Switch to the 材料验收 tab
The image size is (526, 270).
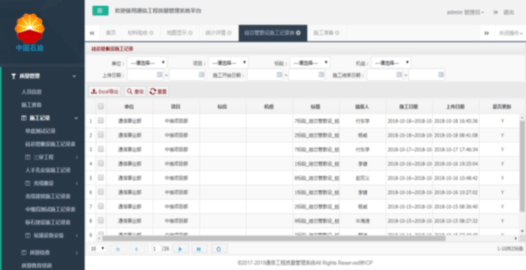tap(138, 33)
